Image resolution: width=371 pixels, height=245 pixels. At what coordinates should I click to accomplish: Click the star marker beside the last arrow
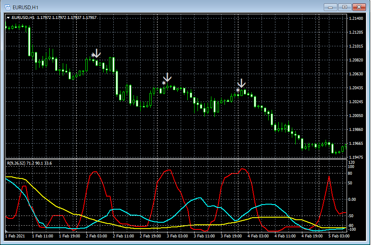pyautogui.click(x=238, y=90)
